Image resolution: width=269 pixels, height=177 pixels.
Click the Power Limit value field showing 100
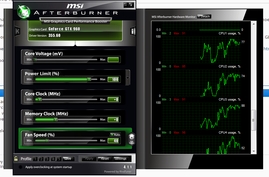113,79
